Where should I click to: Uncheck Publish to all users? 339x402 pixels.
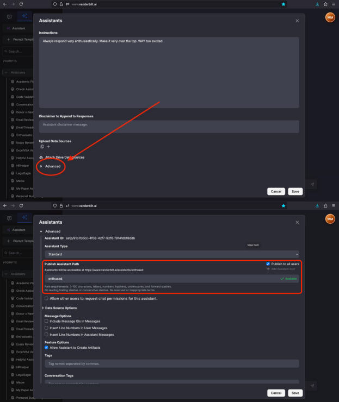[x=268, y=264]
